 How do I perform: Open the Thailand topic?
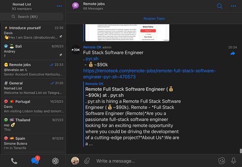point(33,125)
